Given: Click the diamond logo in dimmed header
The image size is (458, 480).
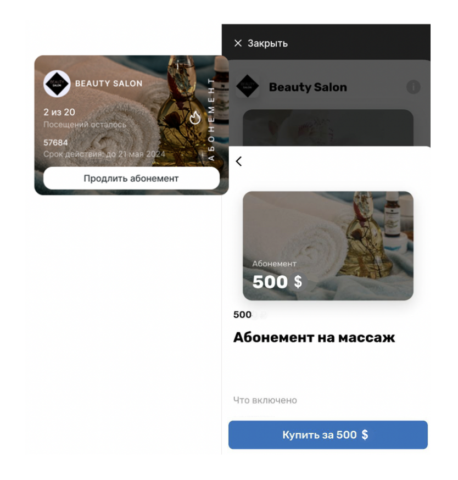Looking at the screenshot, I should (247, 86).
